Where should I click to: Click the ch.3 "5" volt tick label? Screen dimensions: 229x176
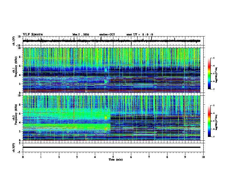[x=20, y=143]
